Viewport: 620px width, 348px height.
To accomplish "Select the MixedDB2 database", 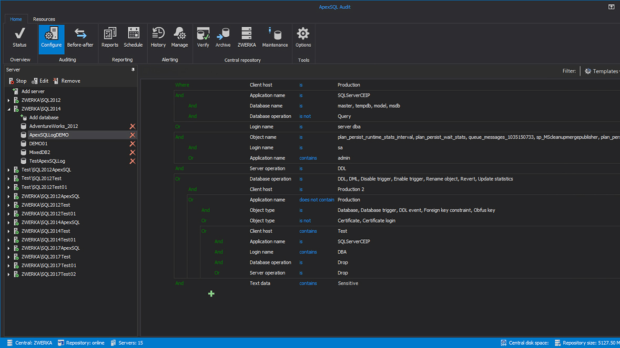I will (39, 152).
